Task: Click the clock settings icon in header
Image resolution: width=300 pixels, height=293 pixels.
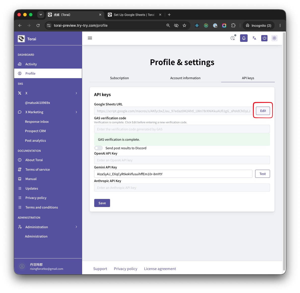Action: (x=233, y=38)
